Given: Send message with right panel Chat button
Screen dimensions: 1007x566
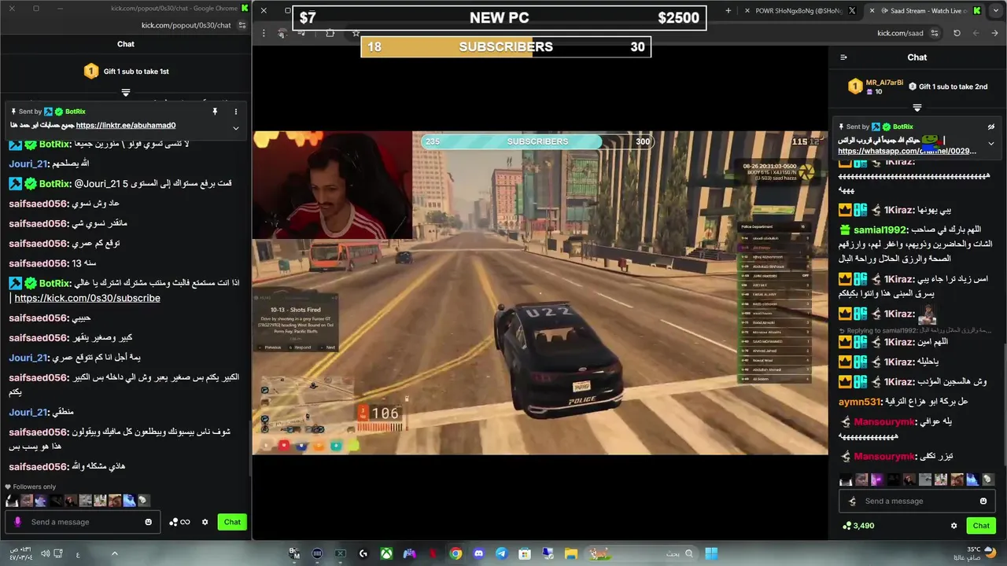Looking at the screenshot, I should tap(981, 526).
